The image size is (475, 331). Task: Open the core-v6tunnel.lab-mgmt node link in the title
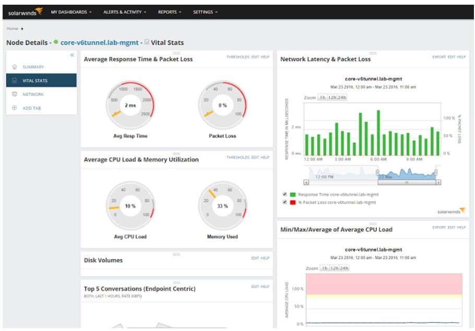[99, 43]
